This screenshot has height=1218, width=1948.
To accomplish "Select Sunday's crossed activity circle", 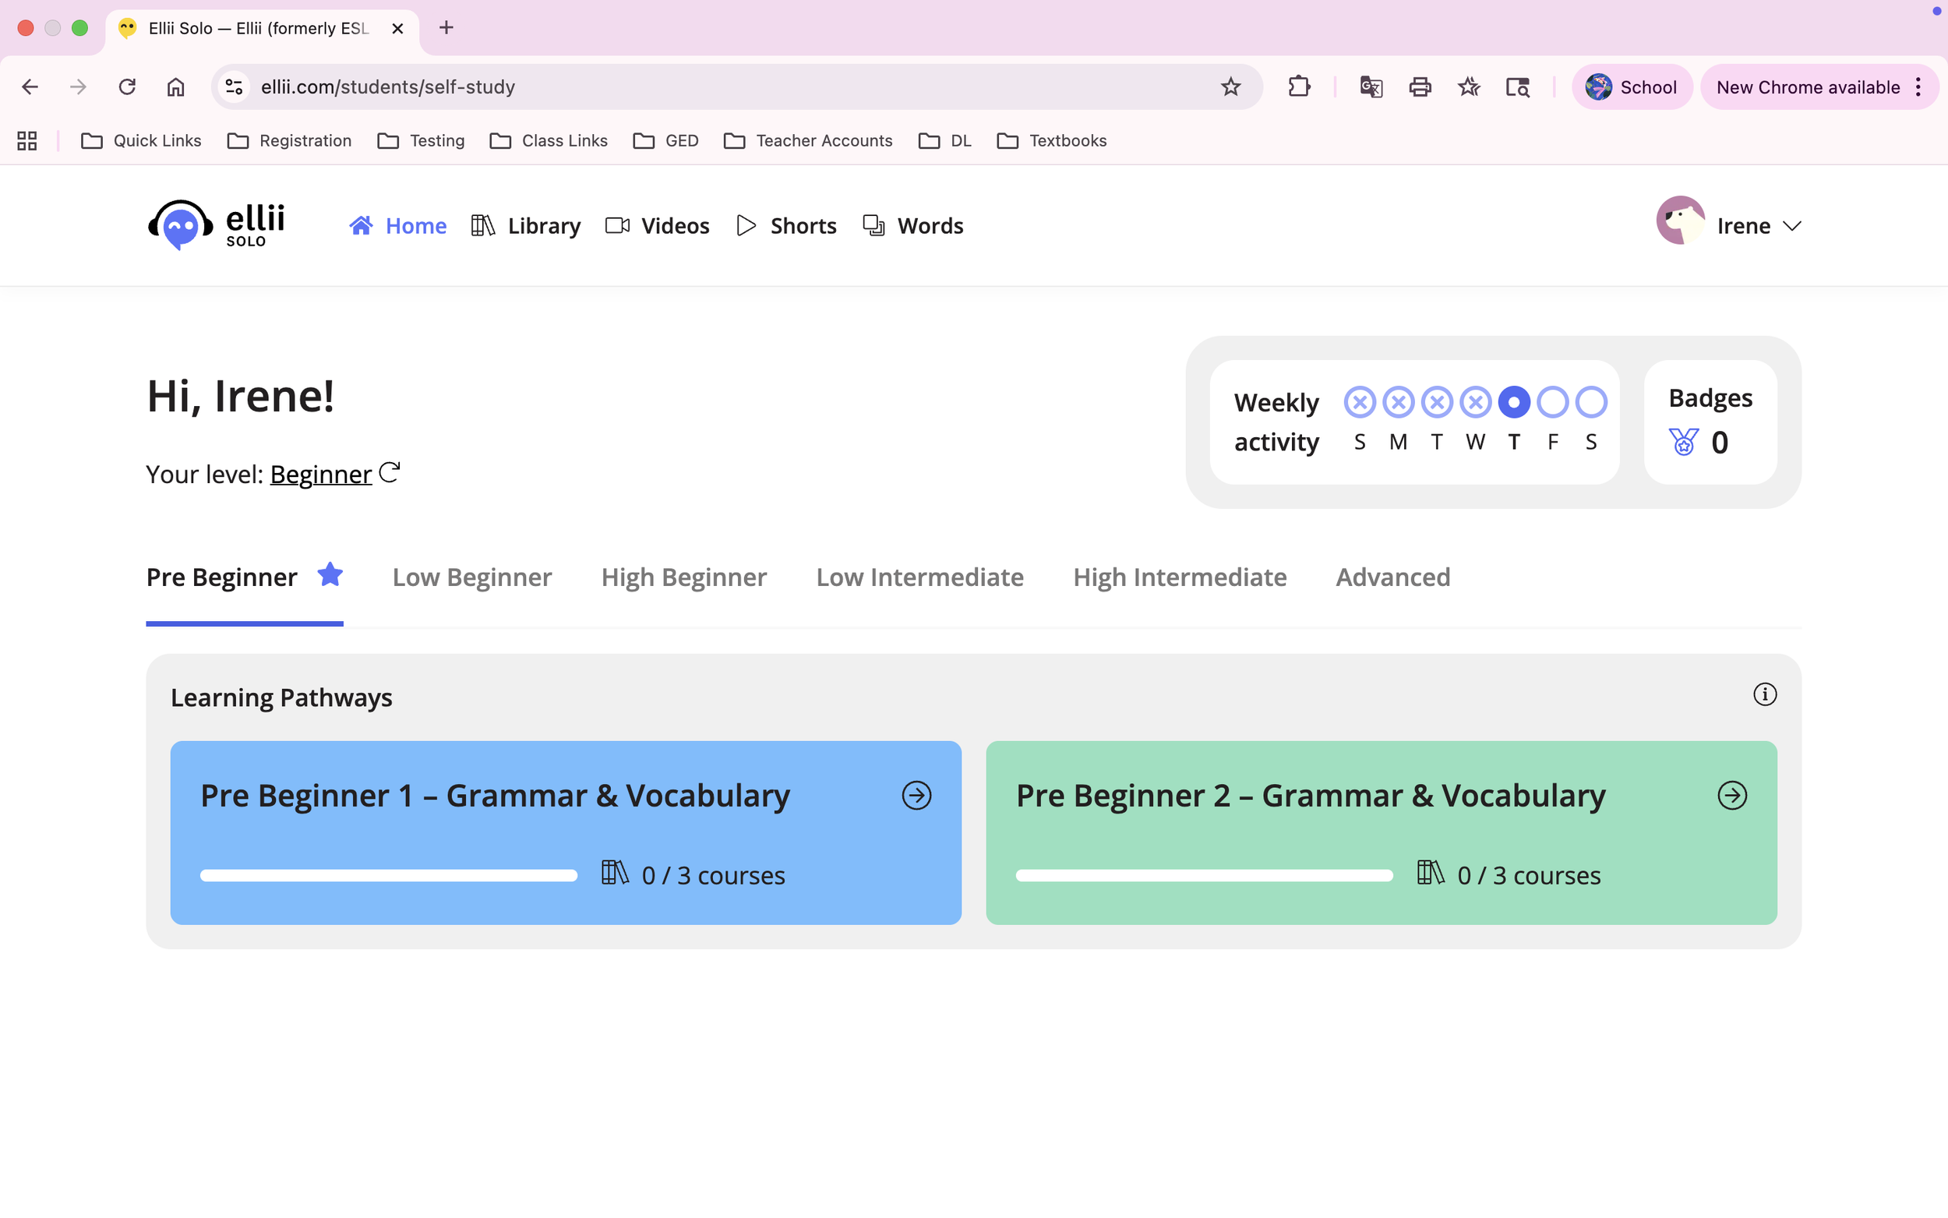I will (x=1360, y=402).
